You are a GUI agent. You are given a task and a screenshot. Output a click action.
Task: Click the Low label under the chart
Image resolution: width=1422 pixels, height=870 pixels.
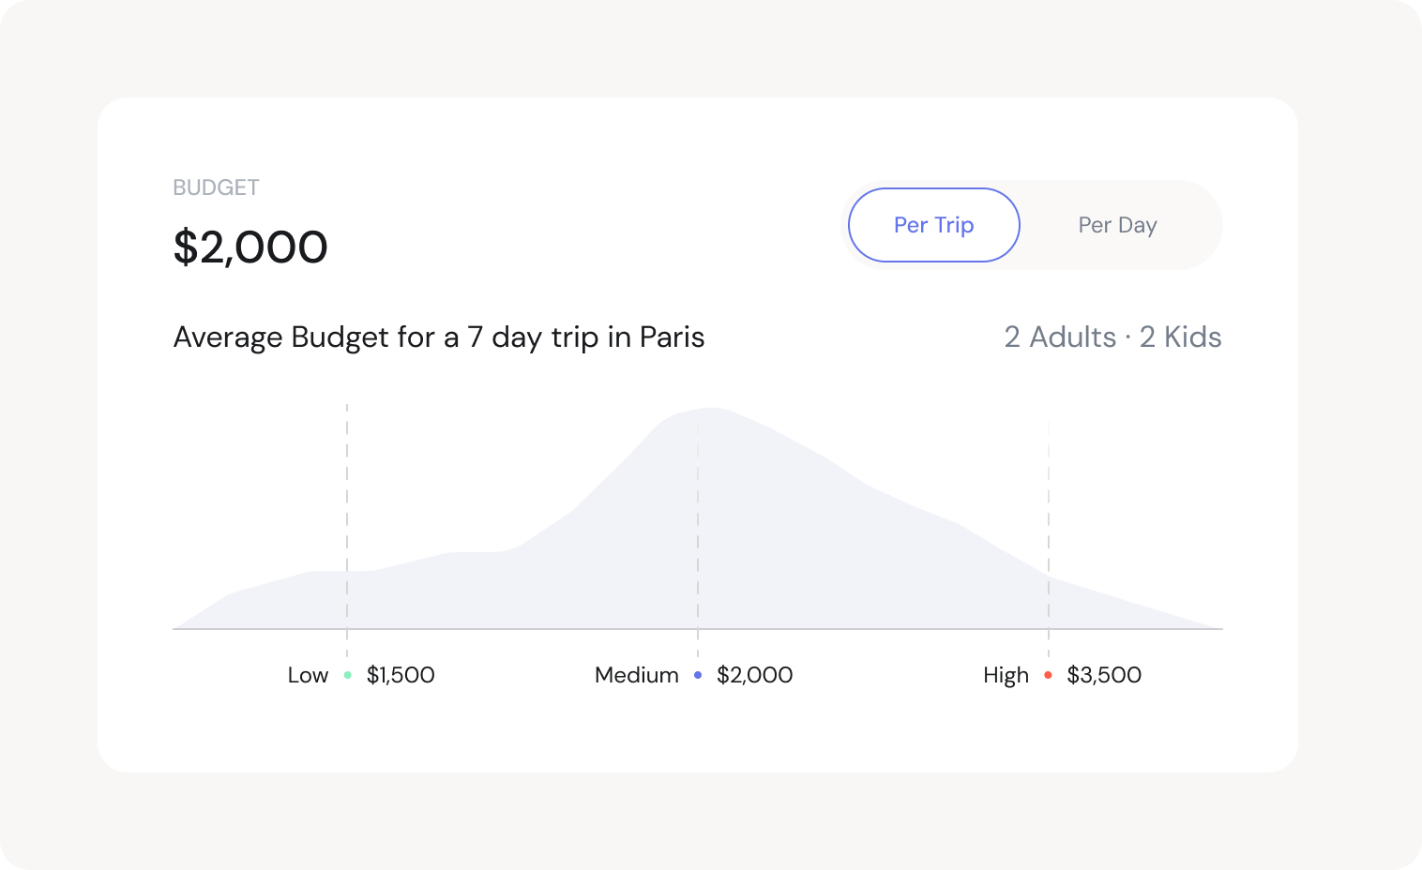point(308,675)
